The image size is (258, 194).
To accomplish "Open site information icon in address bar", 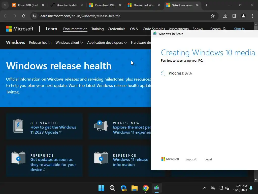I will pyautogui.click(x=35, y=16).
